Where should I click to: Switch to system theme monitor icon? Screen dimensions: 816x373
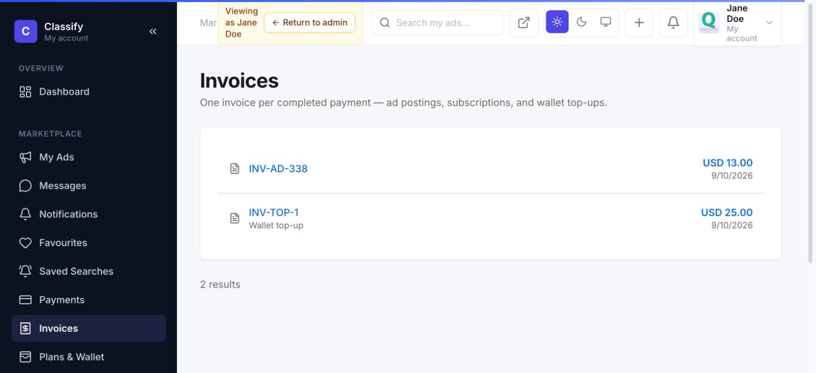click(x=606, y=22)
